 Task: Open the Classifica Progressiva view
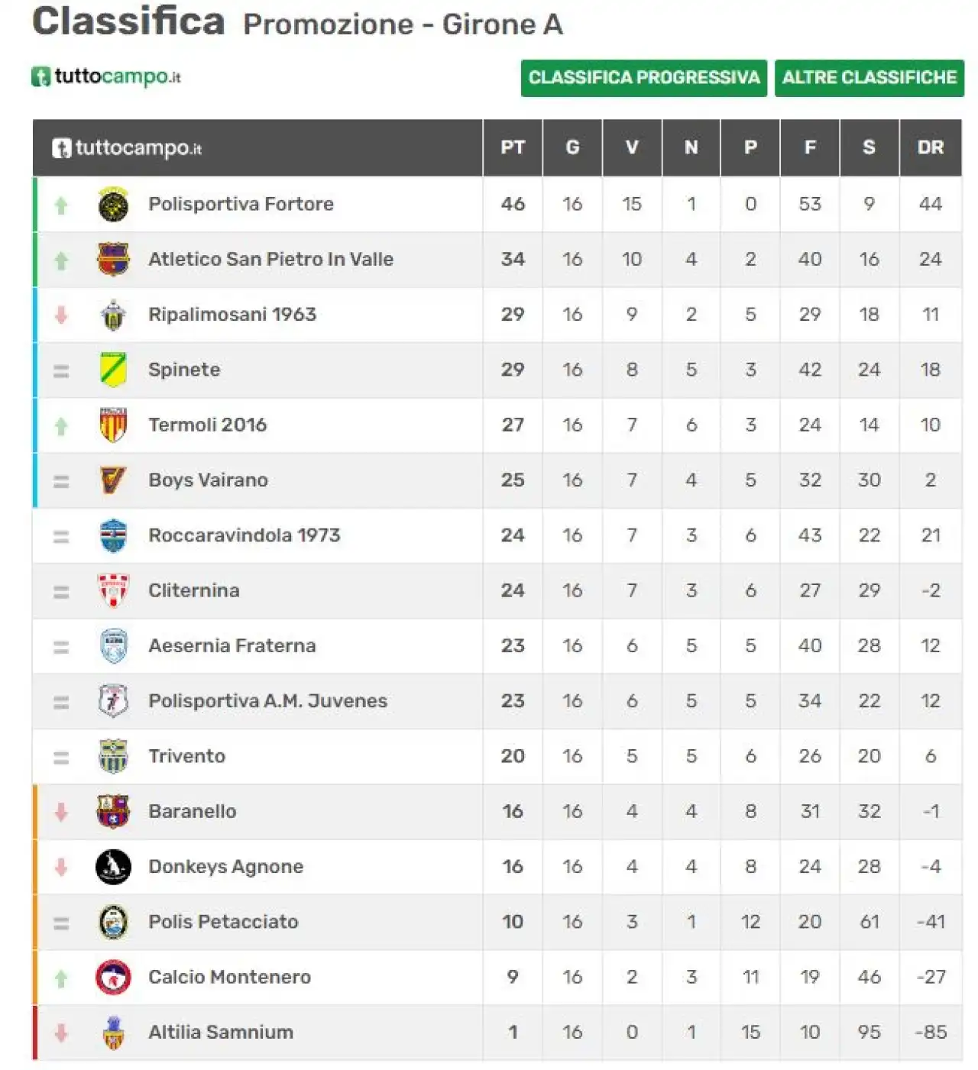644,78
